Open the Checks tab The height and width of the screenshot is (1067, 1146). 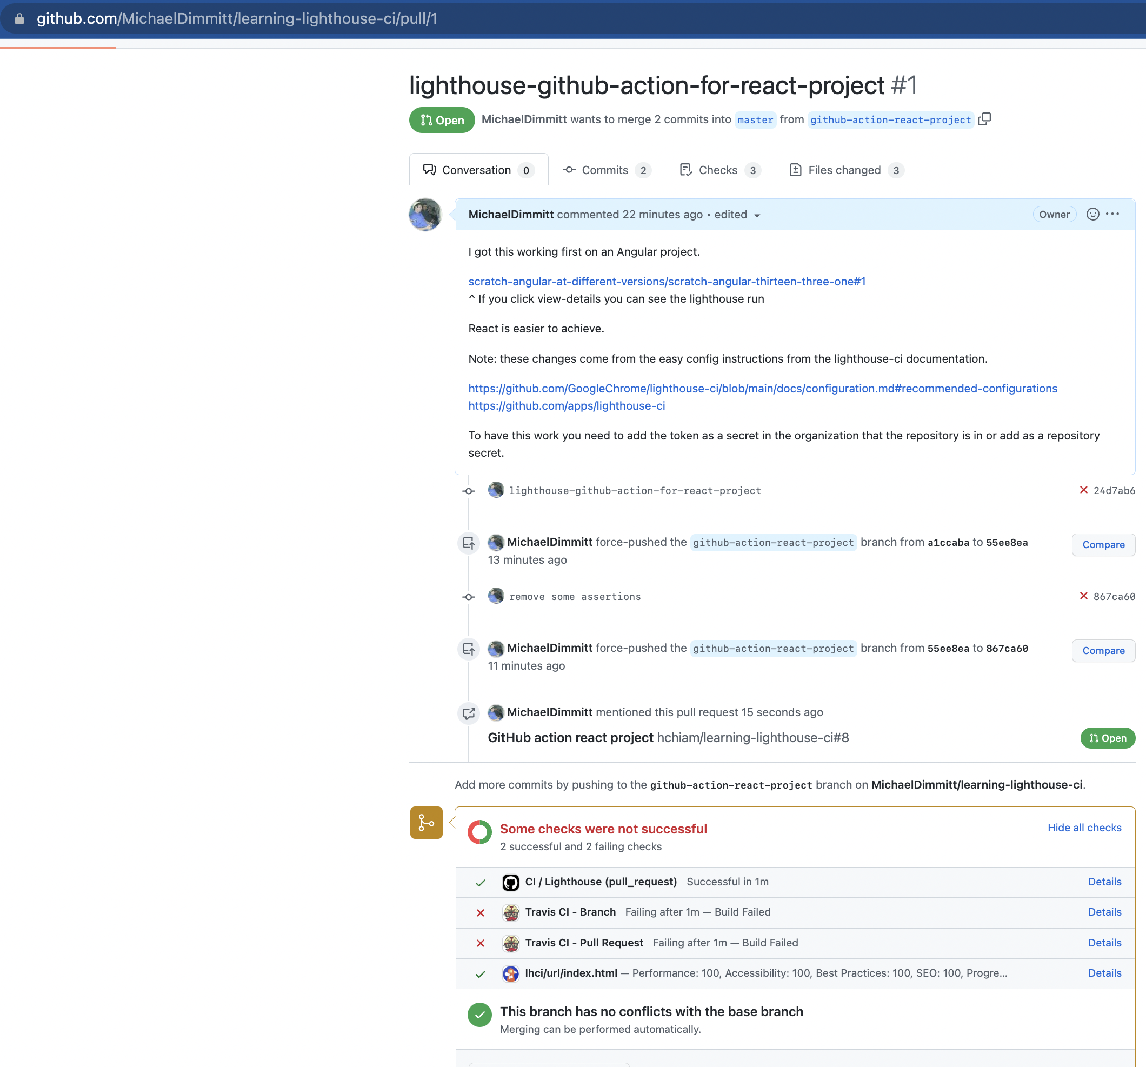click(x=720, y=170)
